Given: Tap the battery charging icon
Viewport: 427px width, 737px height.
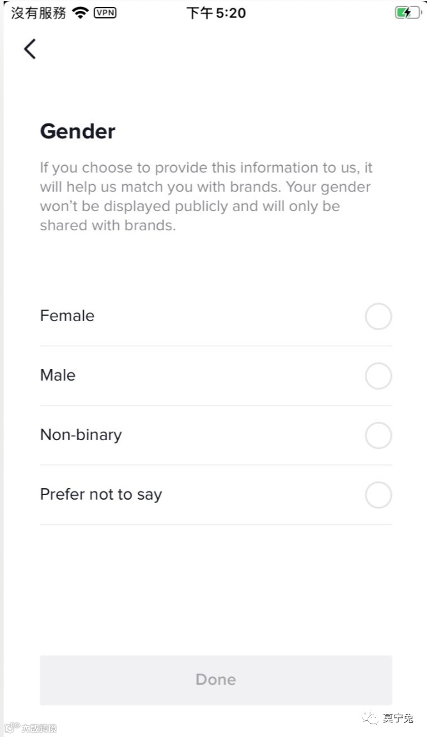Looking at the screenshot, I should (x=407, y=13).
